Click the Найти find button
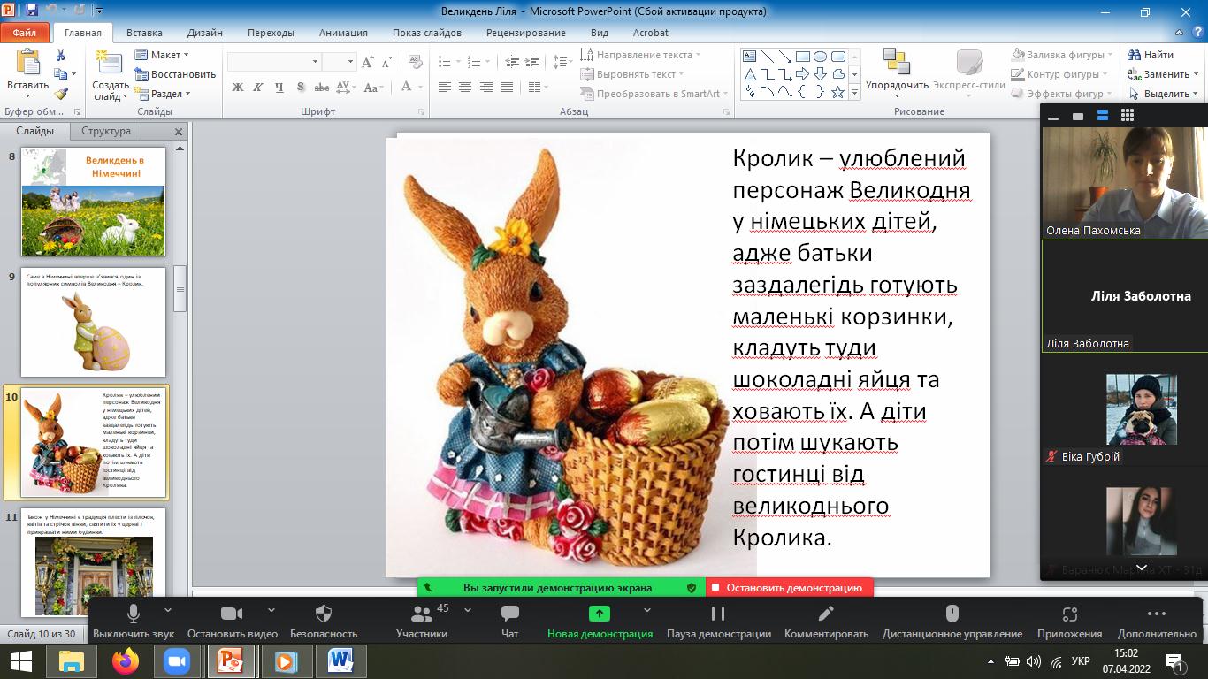Viewport: 1208px width, 679px height. pos(1152,55)
